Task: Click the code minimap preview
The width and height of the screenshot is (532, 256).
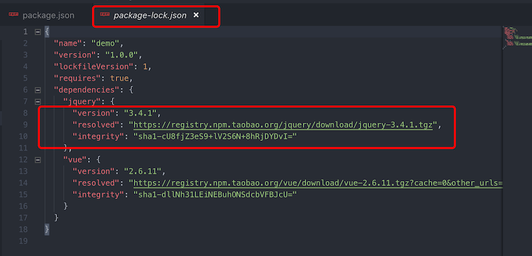Action: (x=517, y=38)
